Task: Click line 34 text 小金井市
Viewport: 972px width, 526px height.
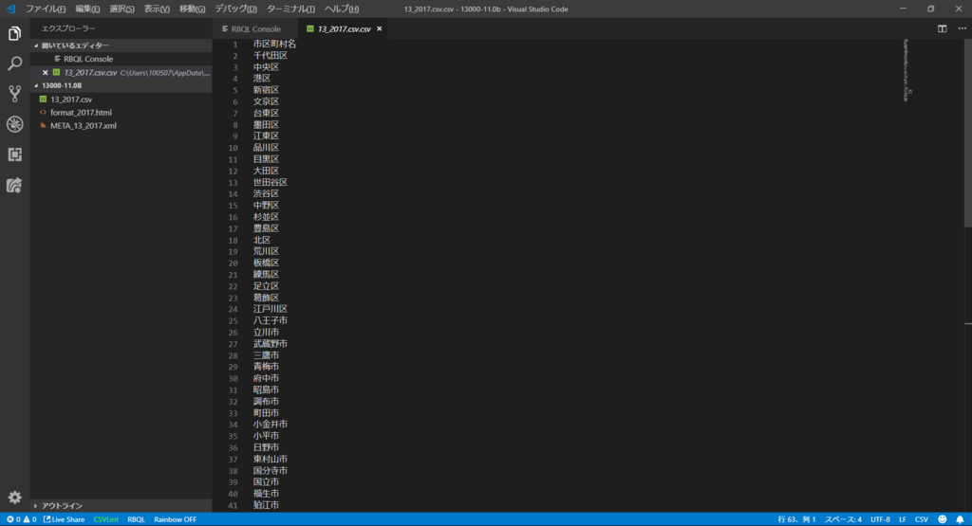Action: (x=271, y=425)
